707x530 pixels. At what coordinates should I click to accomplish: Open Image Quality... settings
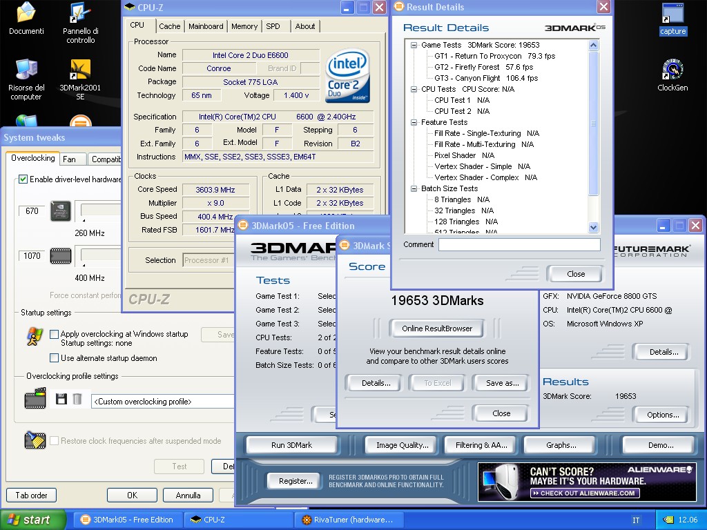pos(403,445)
